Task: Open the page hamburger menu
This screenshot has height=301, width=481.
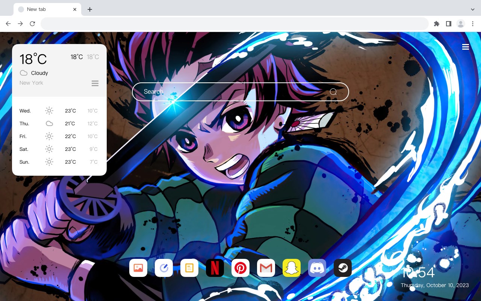Action: (466, 47)
